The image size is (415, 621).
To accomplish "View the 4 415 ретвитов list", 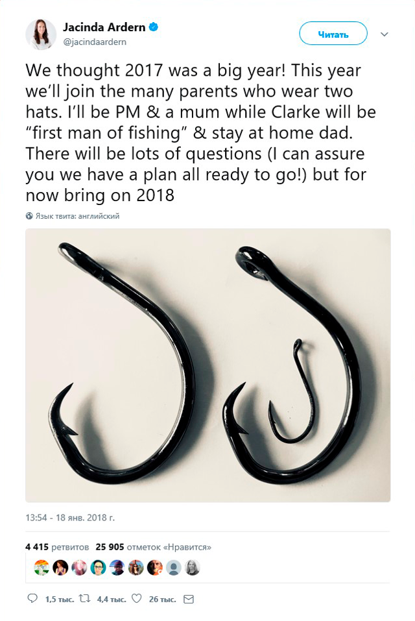I will click(57, 547).
